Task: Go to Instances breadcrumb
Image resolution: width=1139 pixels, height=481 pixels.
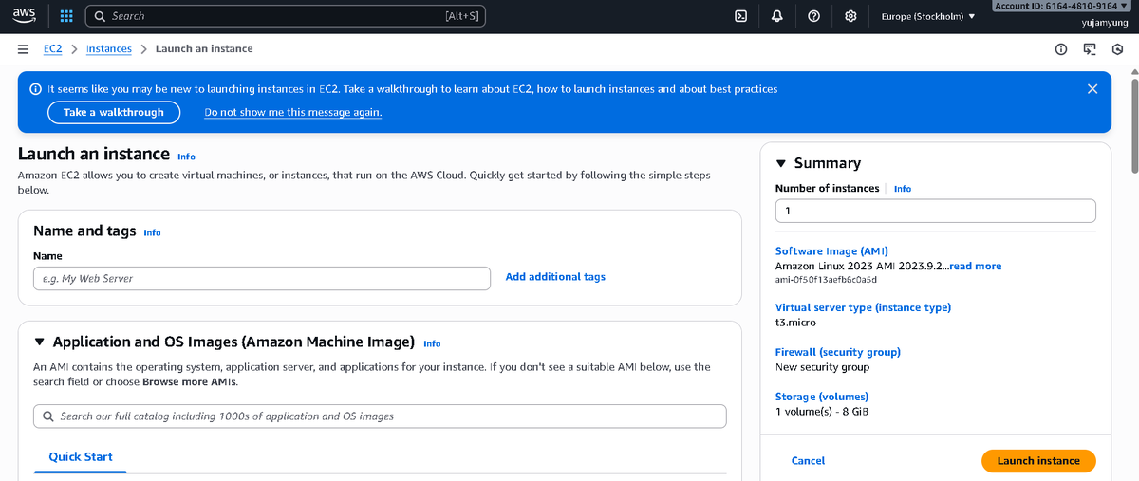Action: click(109, 48)
